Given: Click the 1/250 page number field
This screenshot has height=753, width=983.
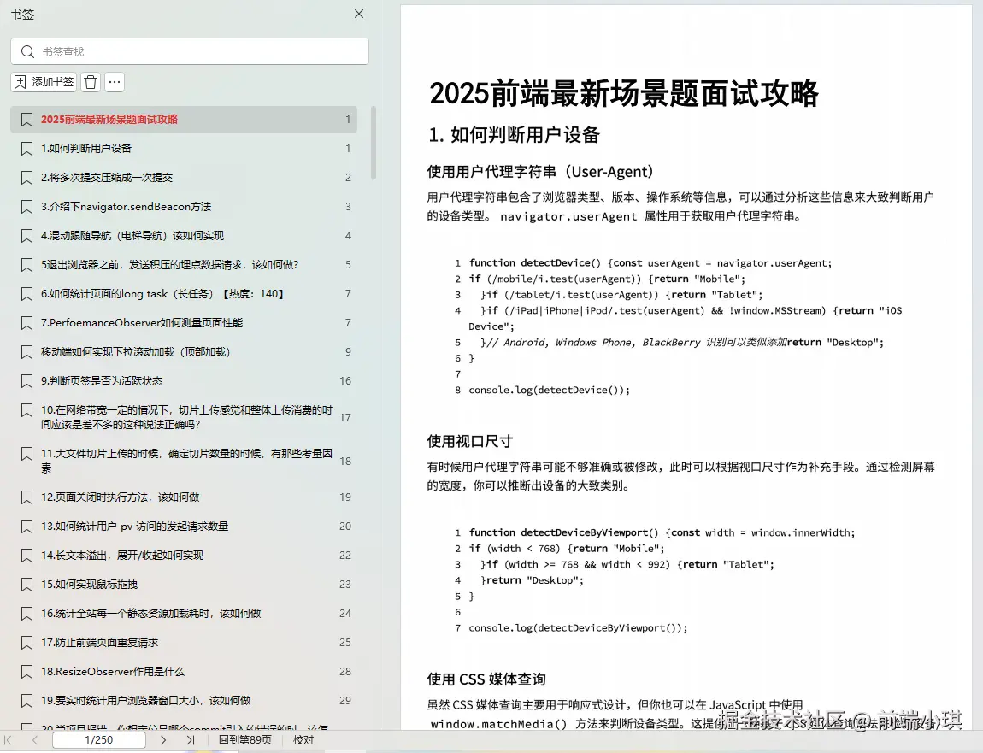Looking at the screenshot, I should [x=99, y=740].
